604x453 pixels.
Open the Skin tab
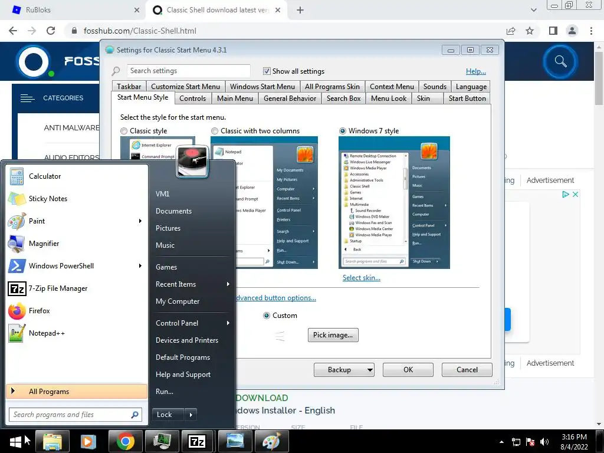coord(427,99)
